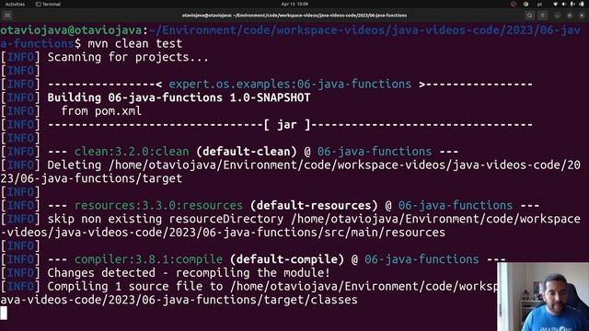This screenshot has height=331, width=589.
Task: Open the Wi-Fi network indicator
Action: tap(556, 4)
